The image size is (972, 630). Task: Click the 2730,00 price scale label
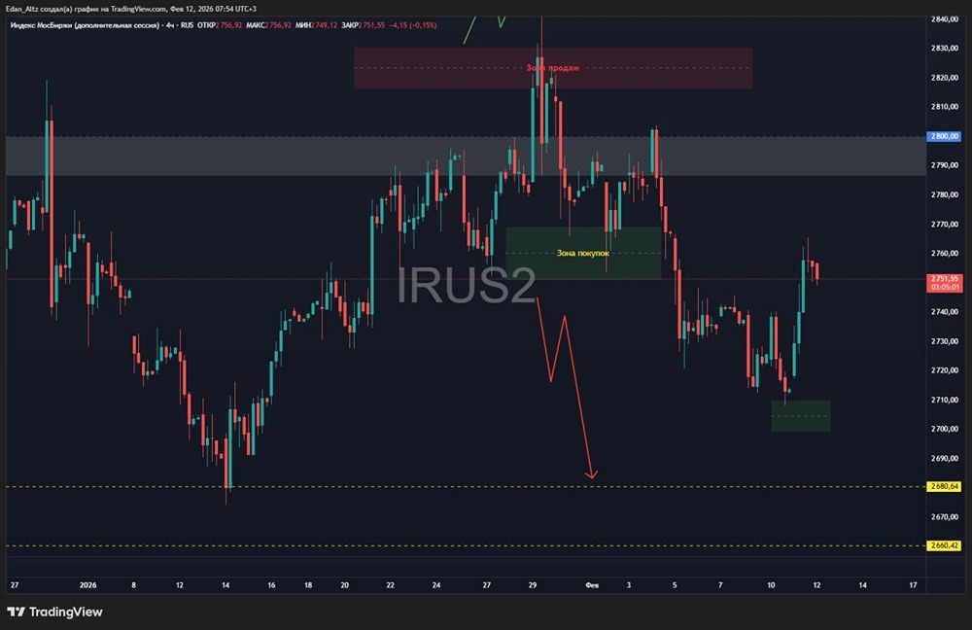[944, 341]
